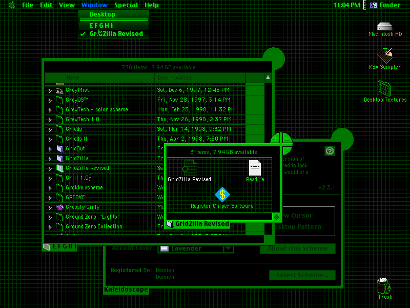
Task: Open the Help menu
Action: click(x=152, y=5)
